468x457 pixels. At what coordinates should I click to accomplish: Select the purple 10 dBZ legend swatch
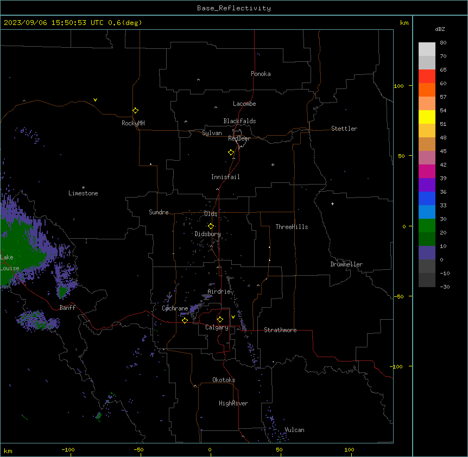tap(427, 253)
